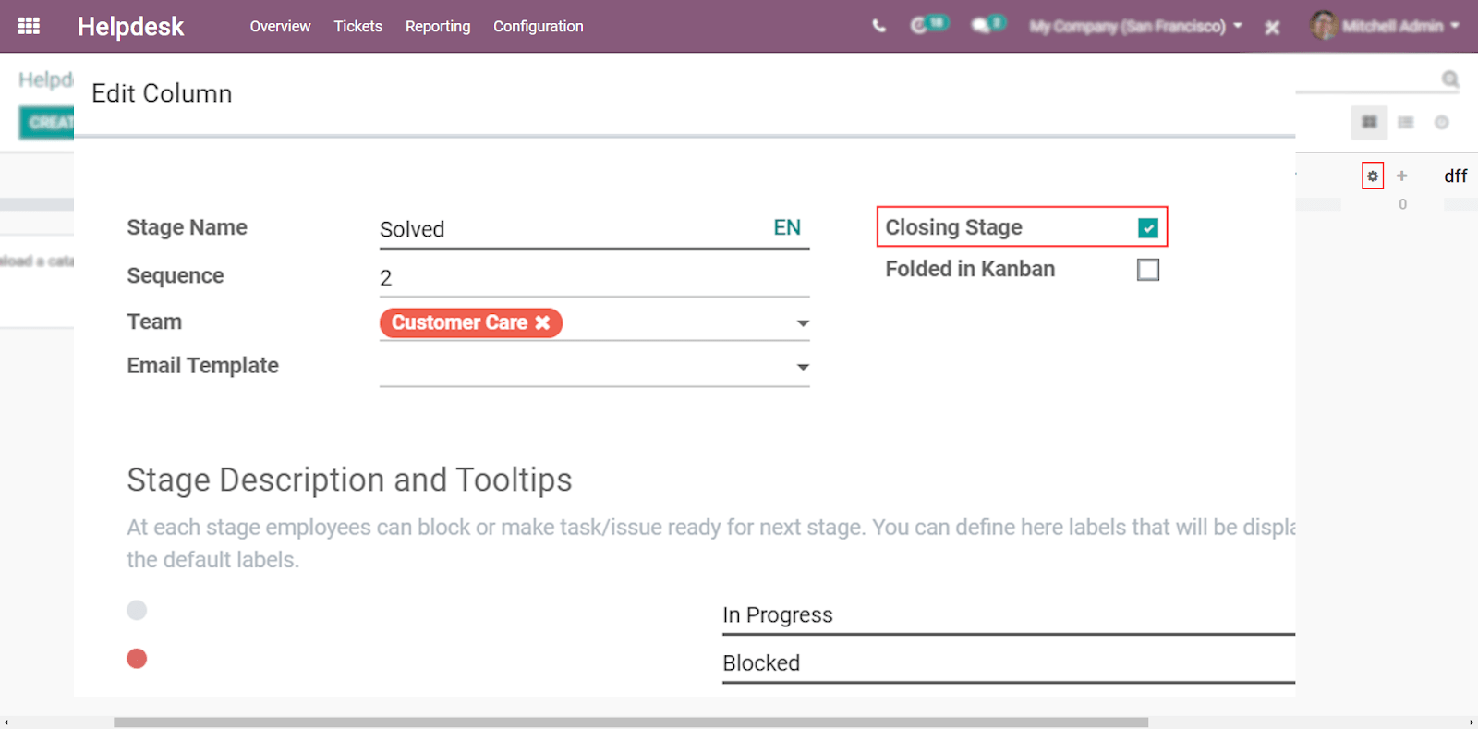
Task: Expand the Team dropdown arrow
Action: (x=803, y=323)
